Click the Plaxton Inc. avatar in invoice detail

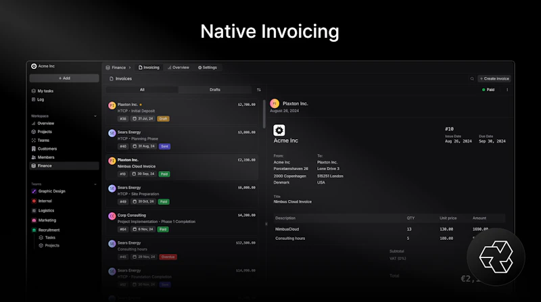click(275, 103)
